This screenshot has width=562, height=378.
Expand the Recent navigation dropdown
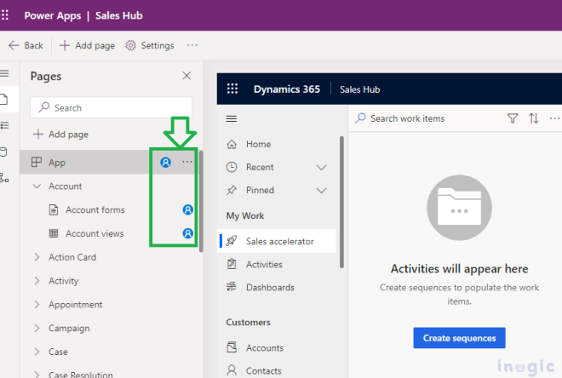click(321, 168)
